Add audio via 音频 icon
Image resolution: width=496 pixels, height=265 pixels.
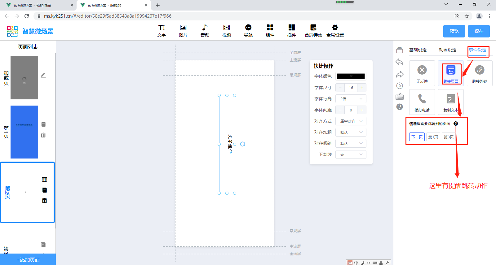205,31
